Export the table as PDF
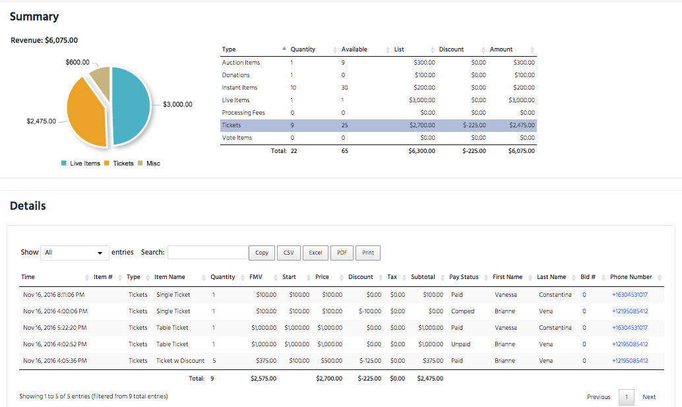682x407 pixels. [342, 253]
